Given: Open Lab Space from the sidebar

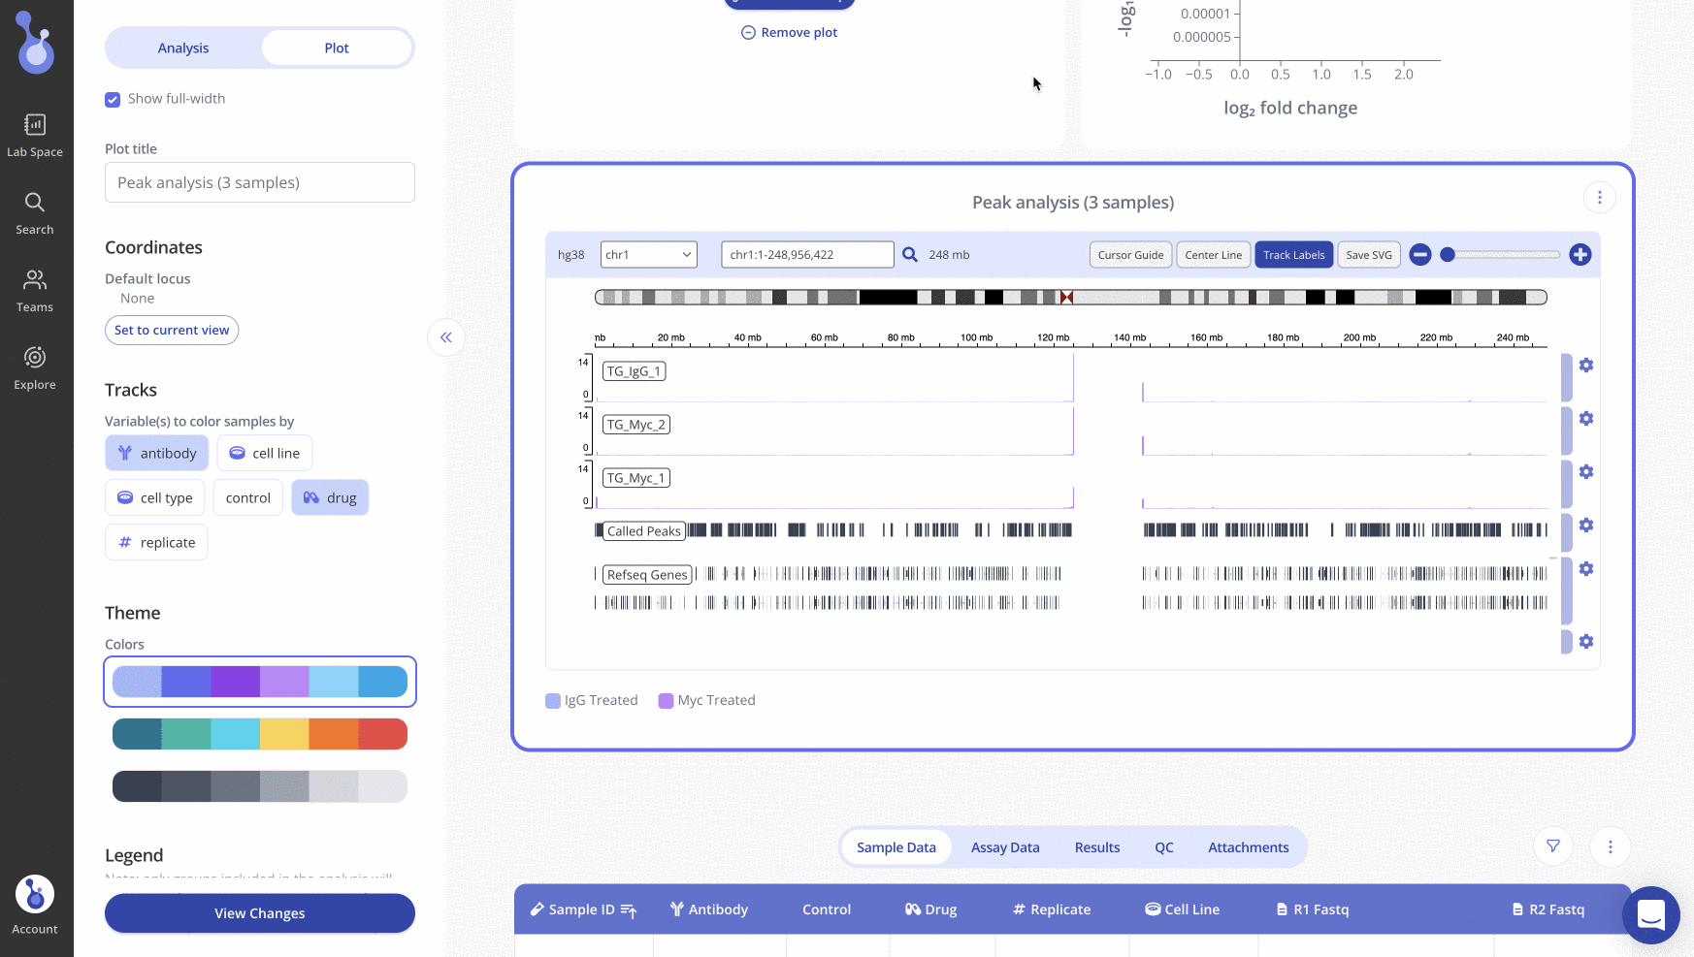Looking at the screenshot, I should (35, 135).
